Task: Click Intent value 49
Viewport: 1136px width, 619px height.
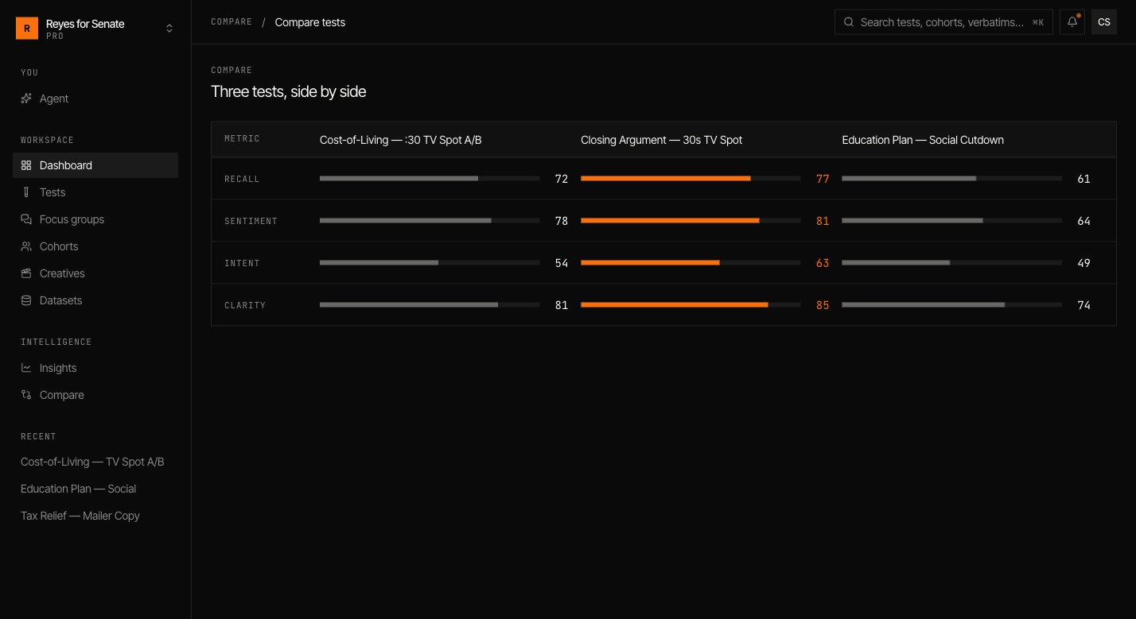Action: pyautogui.click(x=1083, y=263)
